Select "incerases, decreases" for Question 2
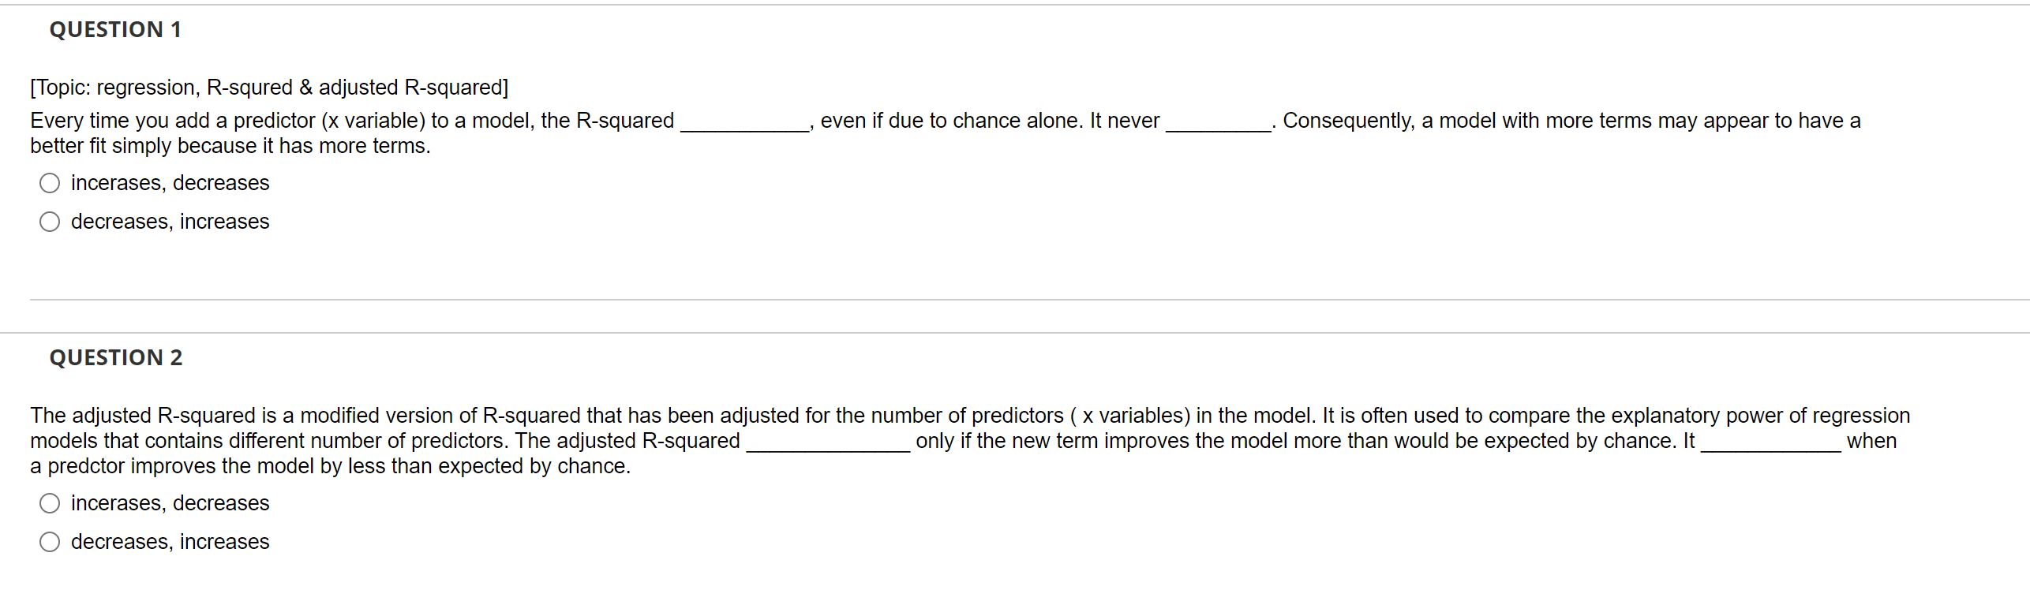Image resolution: width=2030 pixels, height=616 pixels. click(169, 502)
